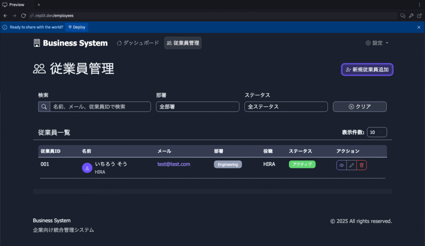Viewport: 425px width, 246px height.
Task: Go to ダッシュボード in the navigation
Action: (138, 43)
